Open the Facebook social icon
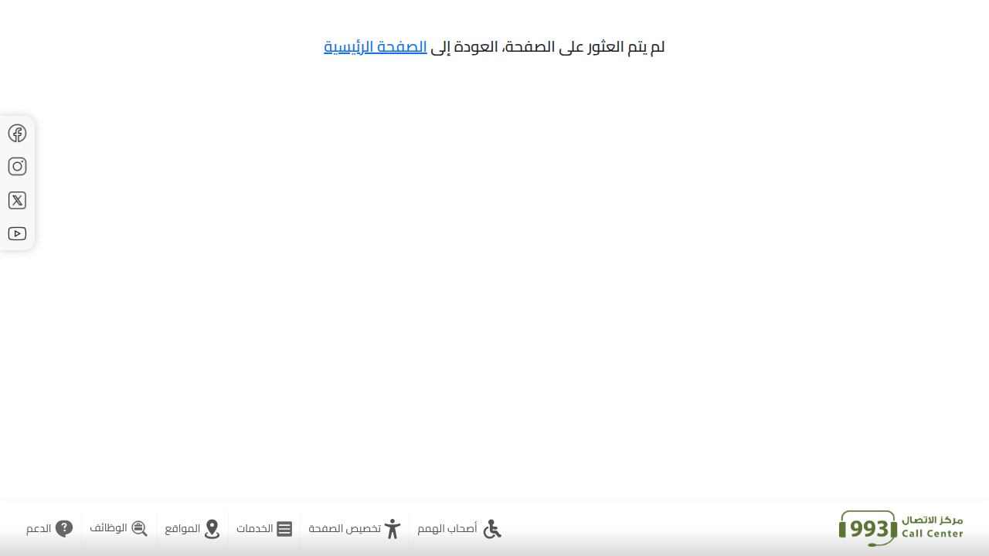This screenshot has height=556, width=989. pos(17,134)
